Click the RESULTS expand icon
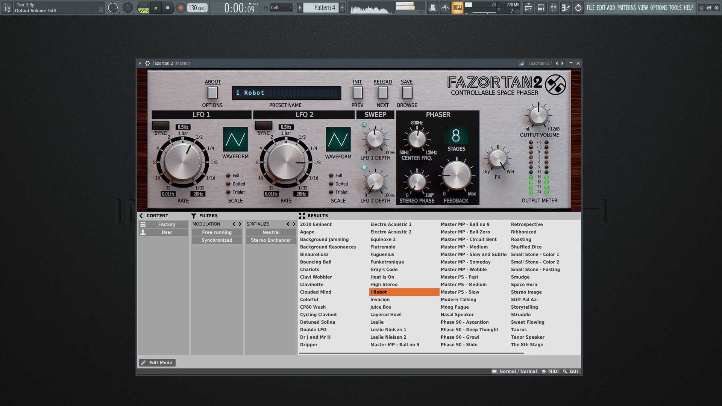722x406 pixels. (x=302, y=216)
